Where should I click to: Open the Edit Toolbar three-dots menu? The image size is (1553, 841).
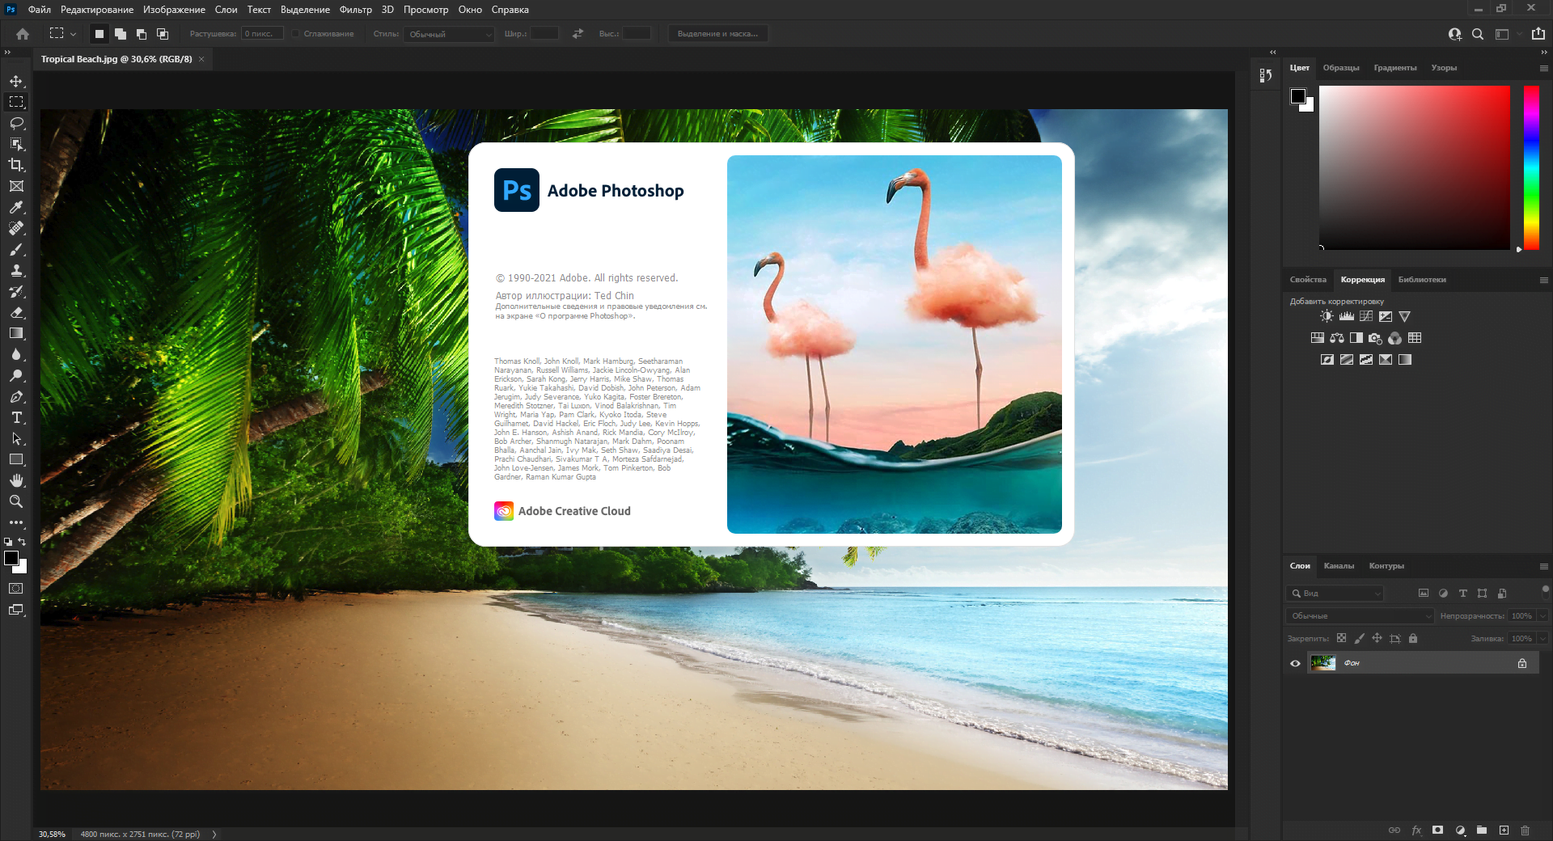[16, 522]
